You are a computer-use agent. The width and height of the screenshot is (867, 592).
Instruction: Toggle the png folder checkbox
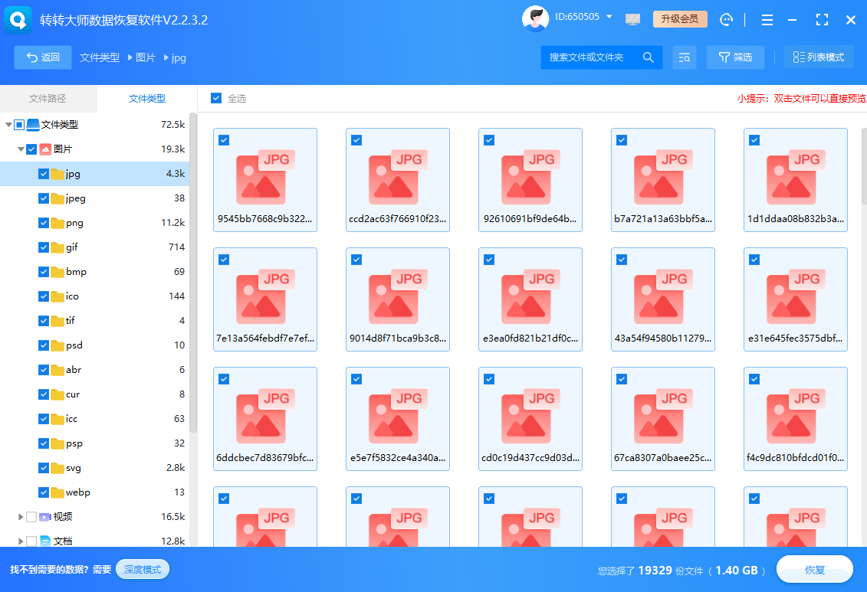44,223
